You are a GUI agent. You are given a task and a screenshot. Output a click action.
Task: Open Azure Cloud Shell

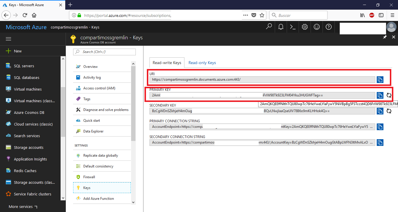tap(293, 27)
